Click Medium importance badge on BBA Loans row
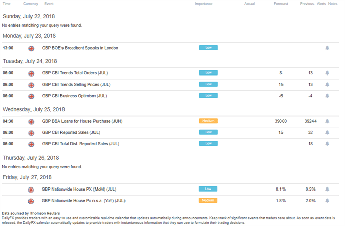This screenshot has width=345, height=226. click(208, 121)
